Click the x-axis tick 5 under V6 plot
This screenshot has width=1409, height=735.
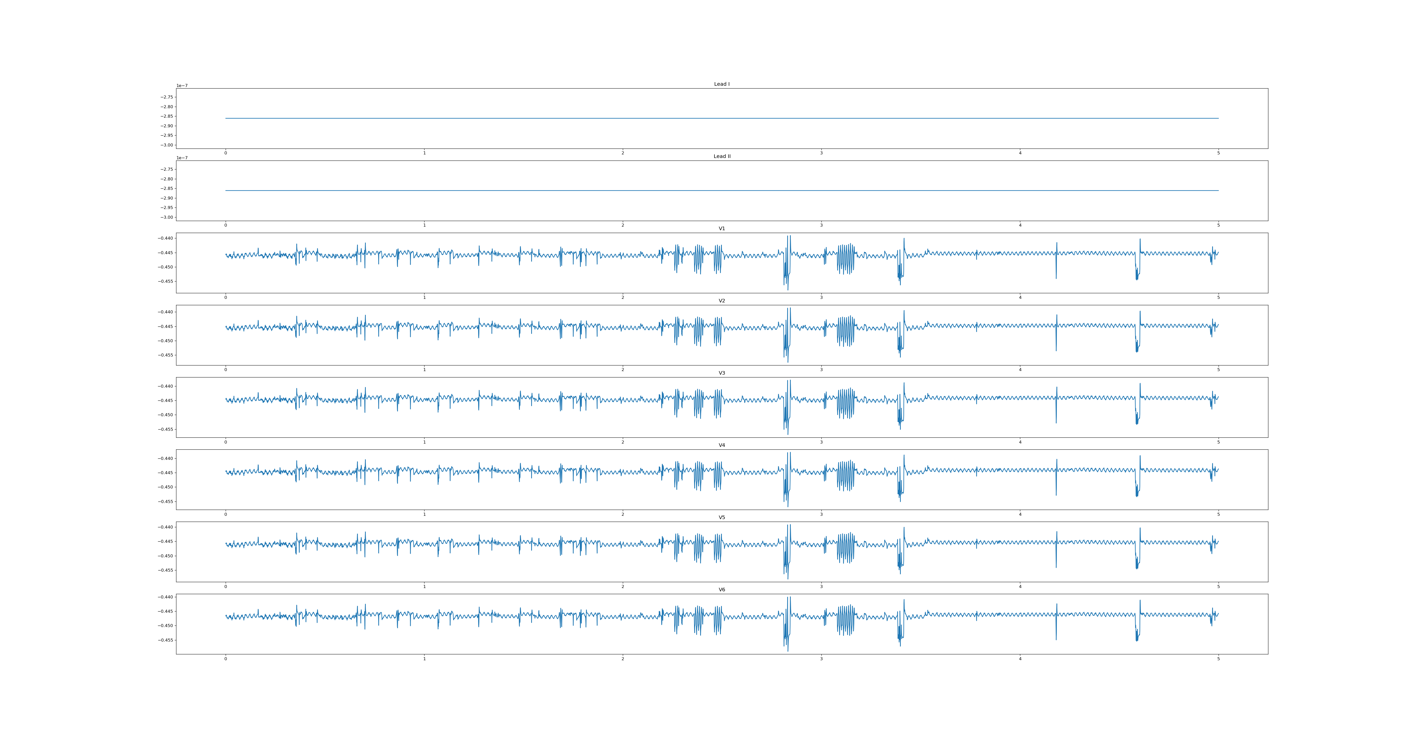[x=1218, y=659]
